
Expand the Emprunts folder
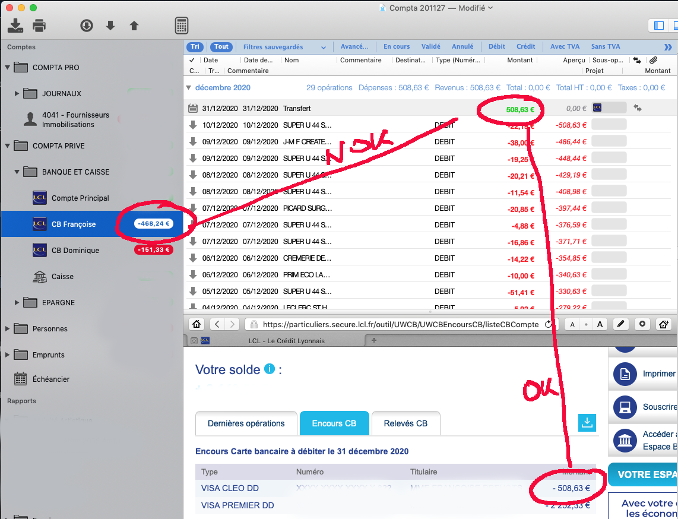point(7,355)
